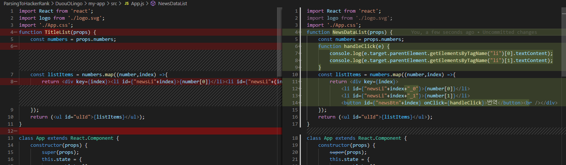
Task: Open NewsDataList symbol breadcrumb
Action: [173, 3]
